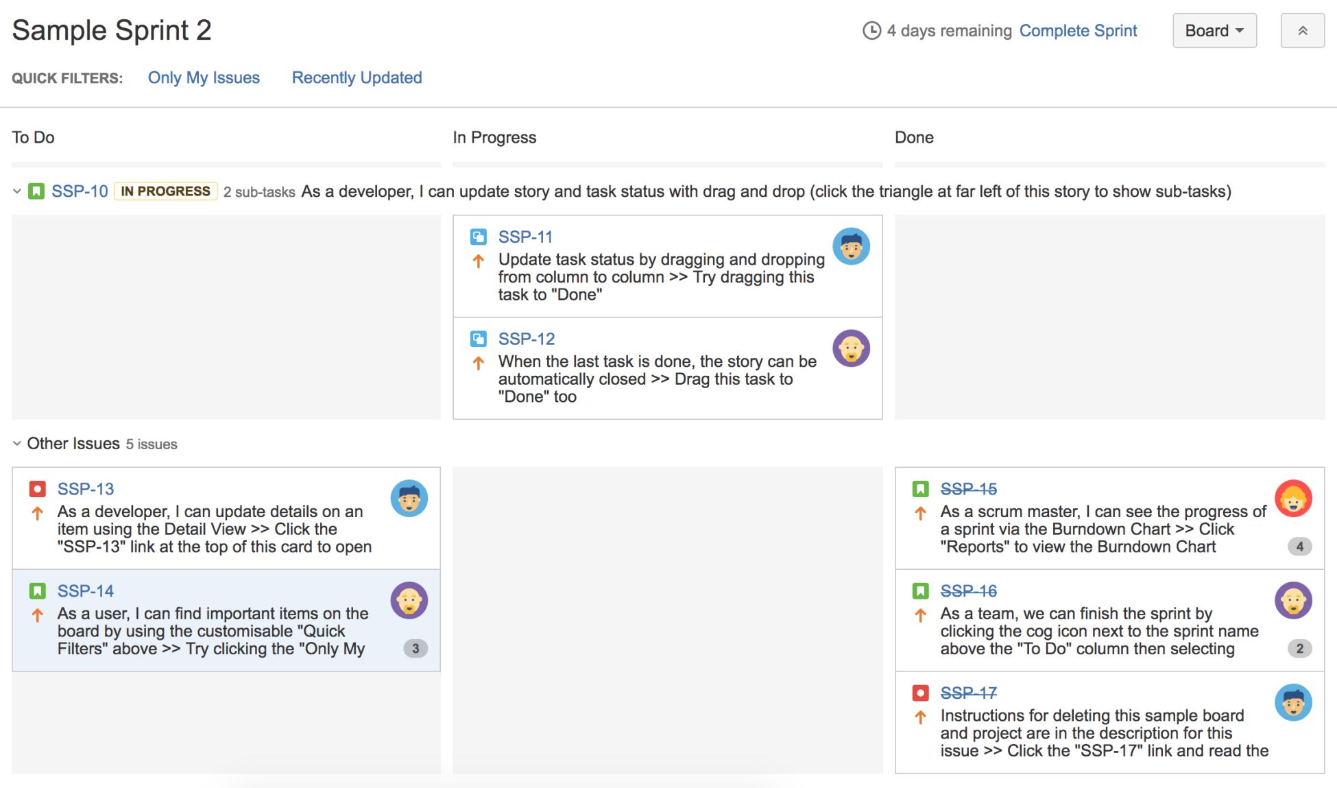Click the story points badge 2 on SSP-16
Viewport: 1337px width, 788px height.
(1300, 648)
